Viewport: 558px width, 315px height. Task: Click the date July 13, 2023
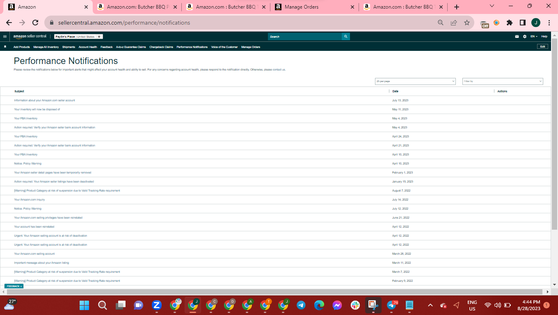tap(400, 100)
